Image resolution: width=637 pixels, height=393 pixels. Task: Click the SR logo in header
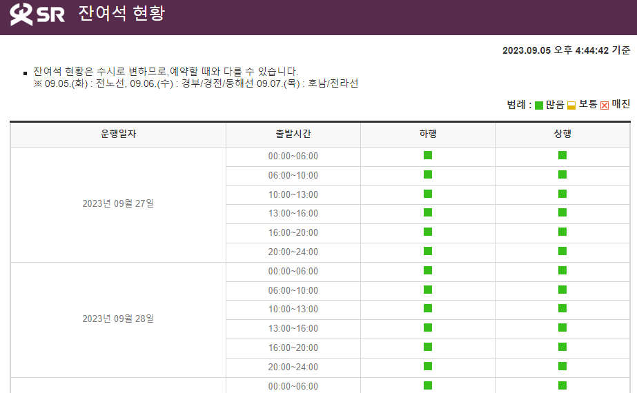[37, 14]
